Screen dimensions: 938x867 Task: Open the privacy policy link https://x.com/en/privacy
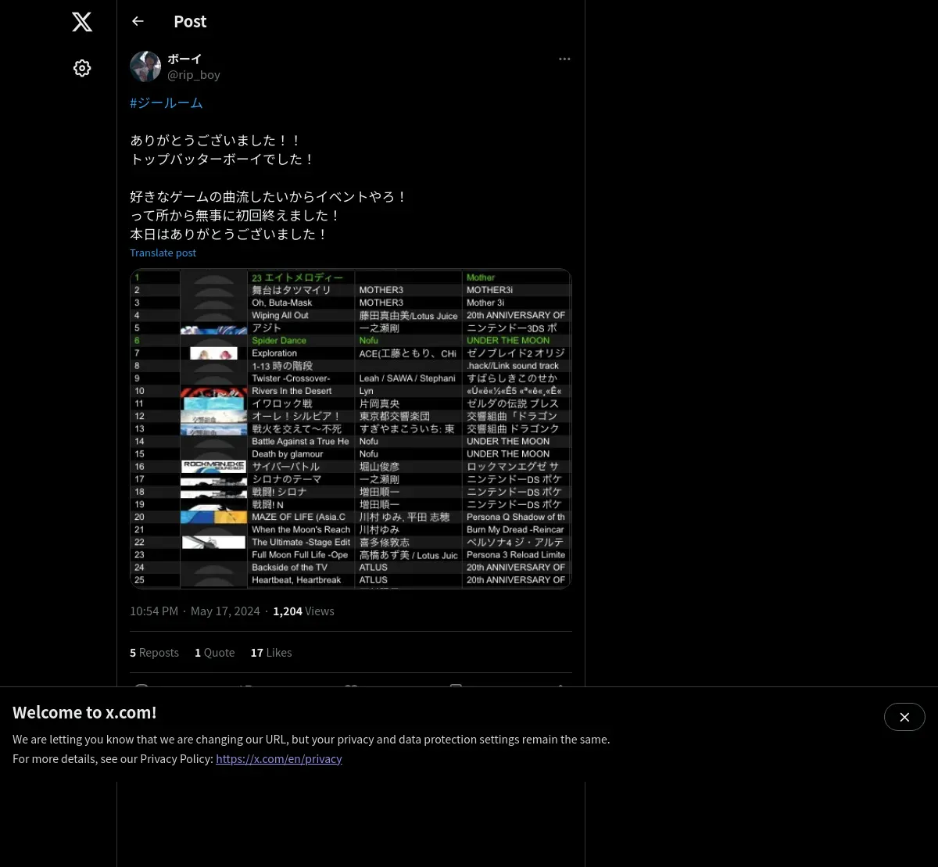pos(279,758)
